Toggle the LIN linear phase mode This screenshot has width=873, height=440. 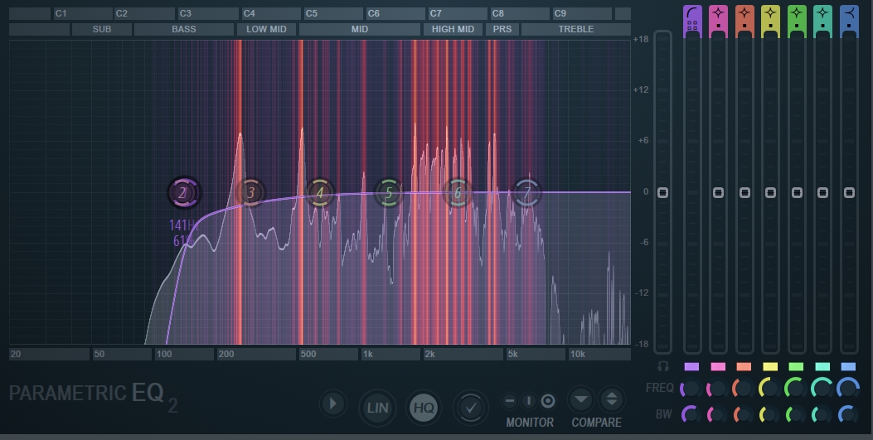(x=377, y=407)
